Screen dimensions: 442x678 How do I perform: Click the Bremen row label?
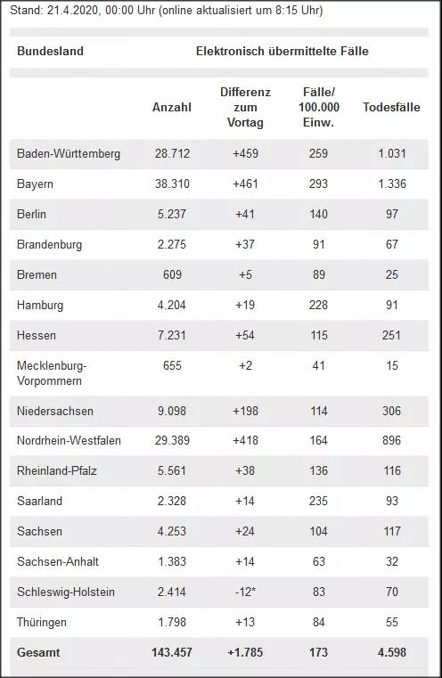tap(37, 274)
